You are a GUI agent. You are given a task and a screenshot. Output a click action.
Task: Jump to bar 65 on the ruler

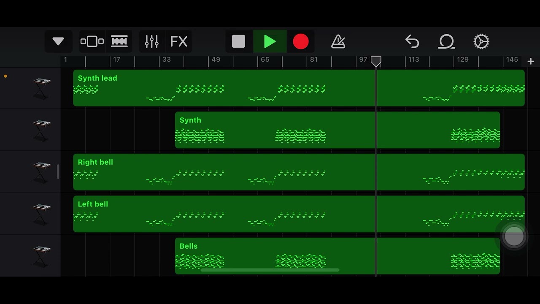(x=265, y=60)
